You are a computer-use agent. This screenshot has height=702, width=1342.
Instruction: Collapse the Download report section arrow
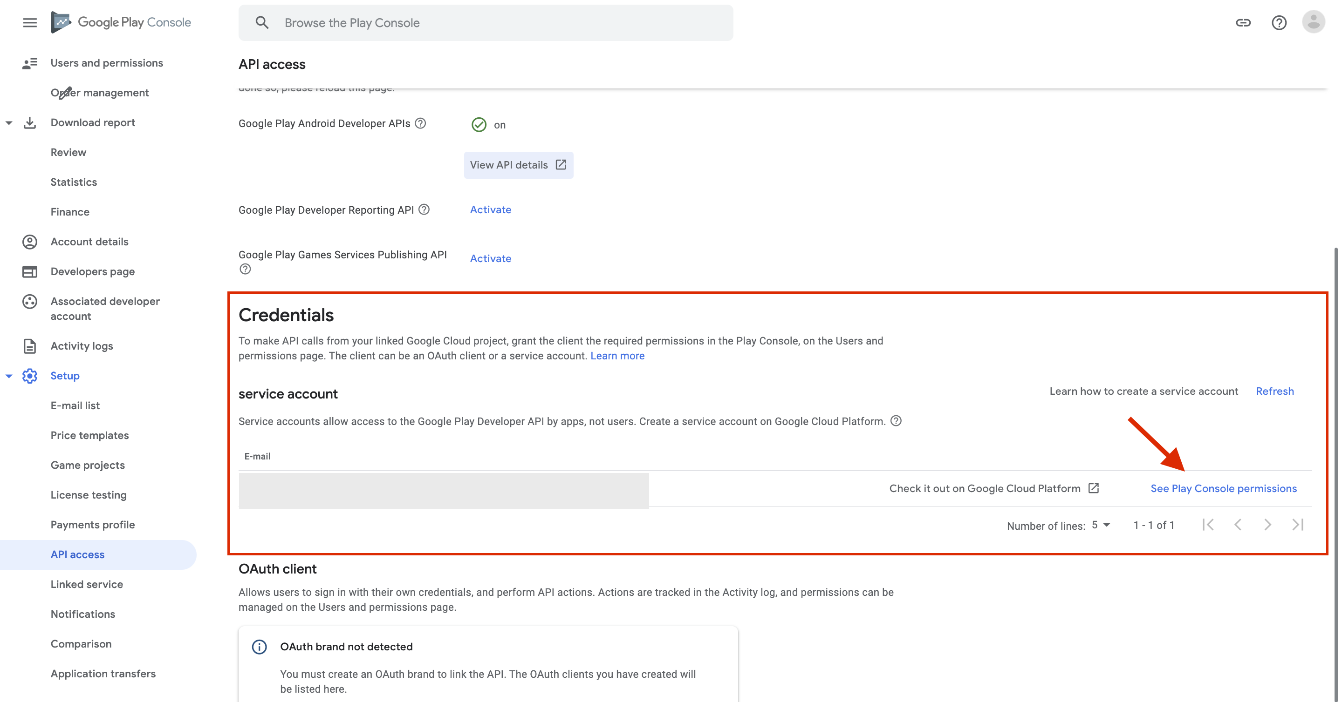point(9,123)
